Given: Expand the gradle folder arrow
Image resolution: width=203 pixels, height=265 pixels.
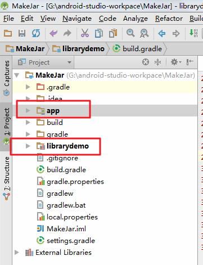Looking at the screenshot, I should [x=28, y=134].
